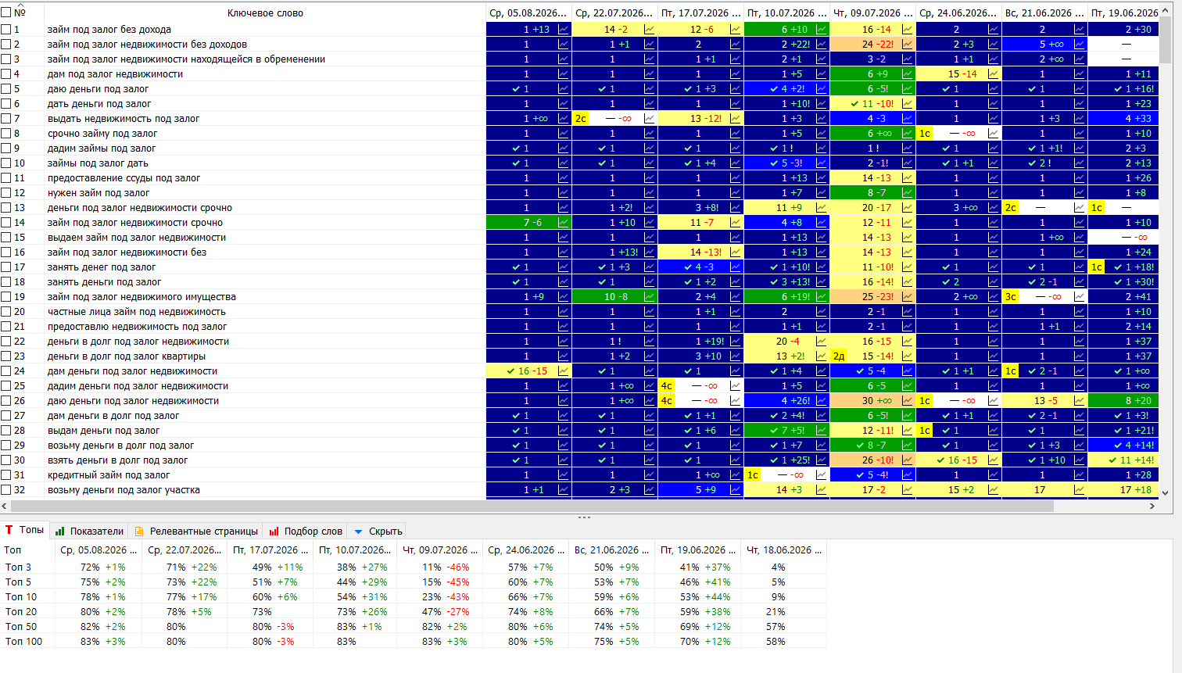This screenshot has height=673, width=1182.
Task: Open the Релевантные страницы tab
Action: 196,531
